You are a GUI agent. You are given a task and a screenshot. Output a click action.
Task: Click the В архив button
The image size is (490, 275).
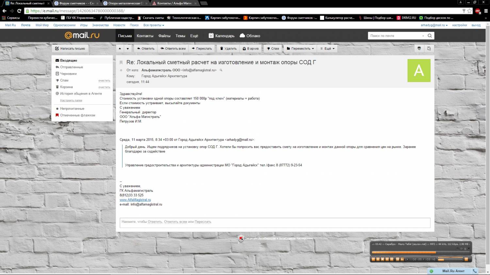250,49
